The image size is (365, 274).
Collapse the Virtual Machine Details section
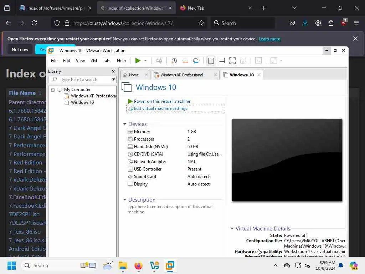coord(232,229)
